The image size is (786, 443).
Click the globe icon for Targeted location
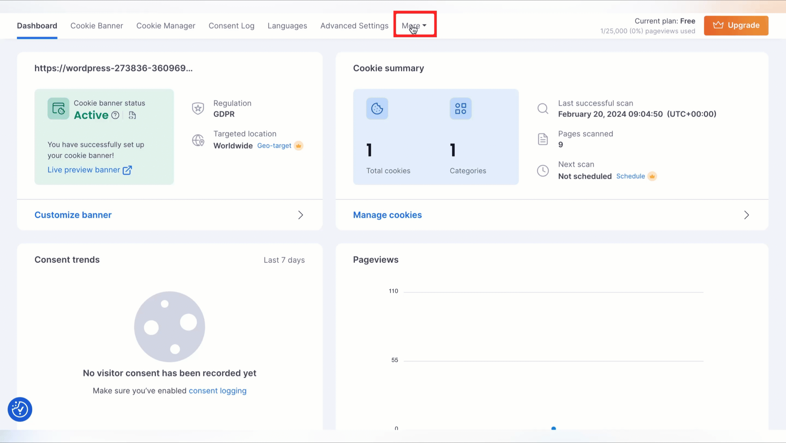[198, 140]
